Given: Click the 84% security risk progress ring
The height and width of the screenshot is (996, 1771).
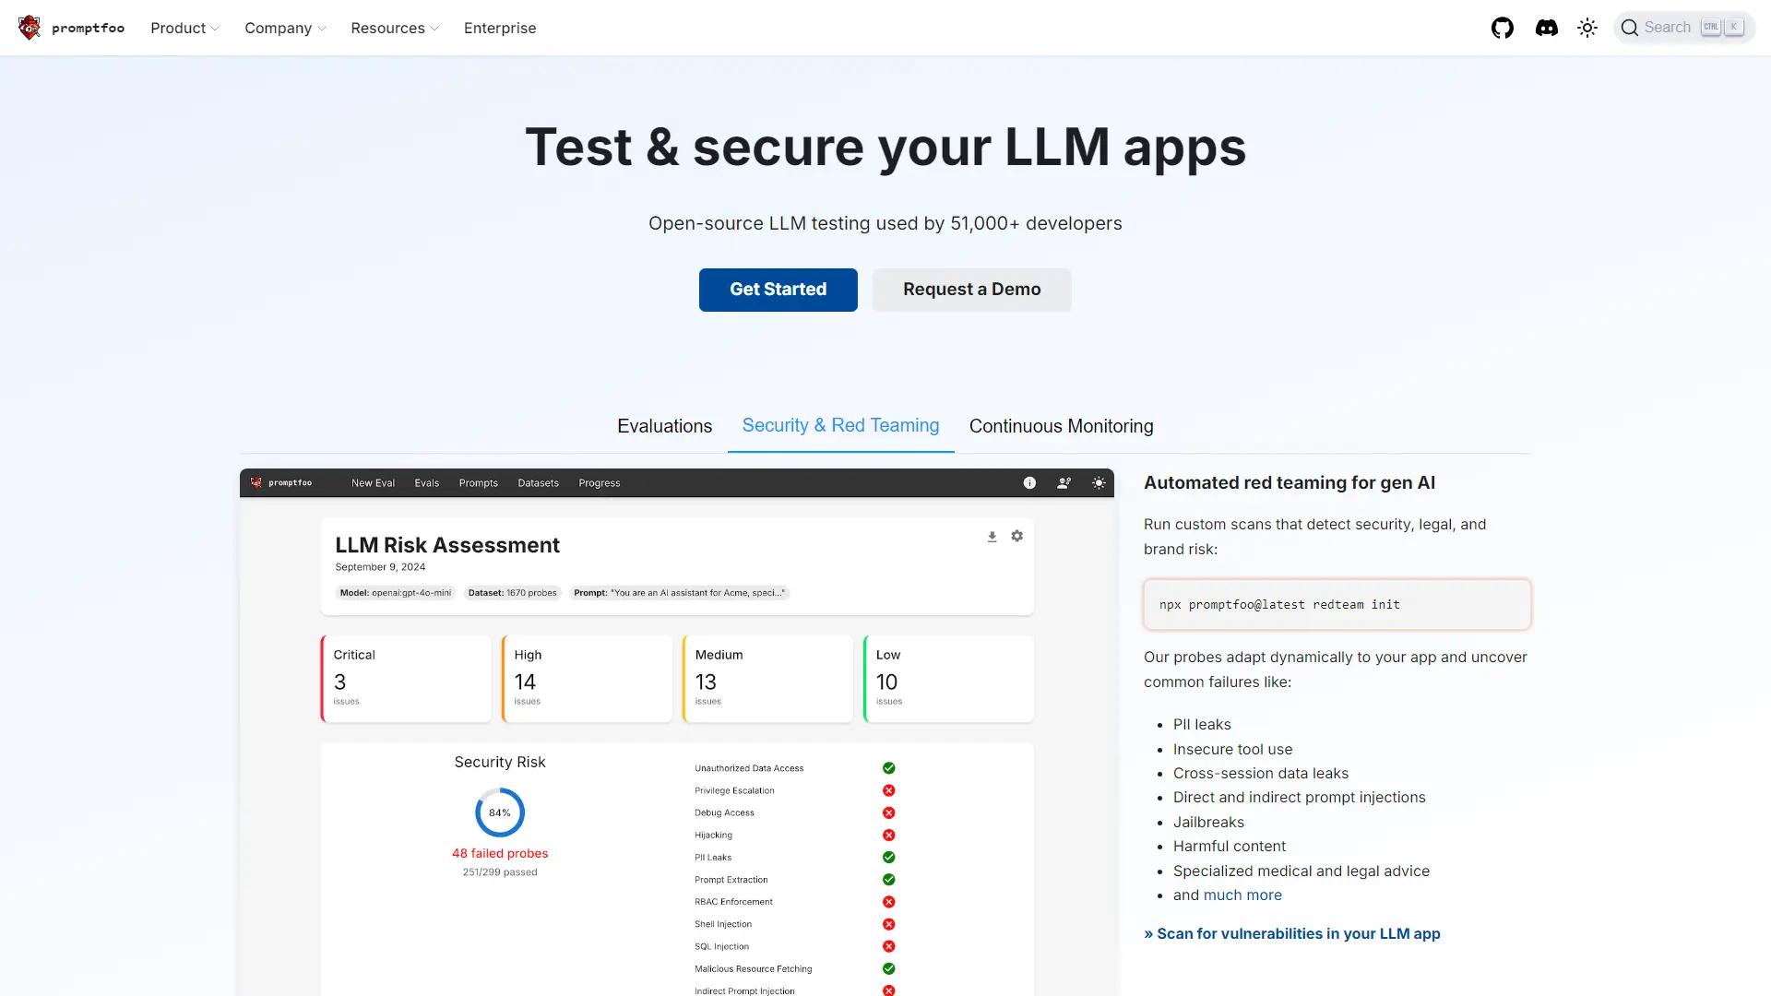Looking at the screenshot, I should click(x=499, y=812).
